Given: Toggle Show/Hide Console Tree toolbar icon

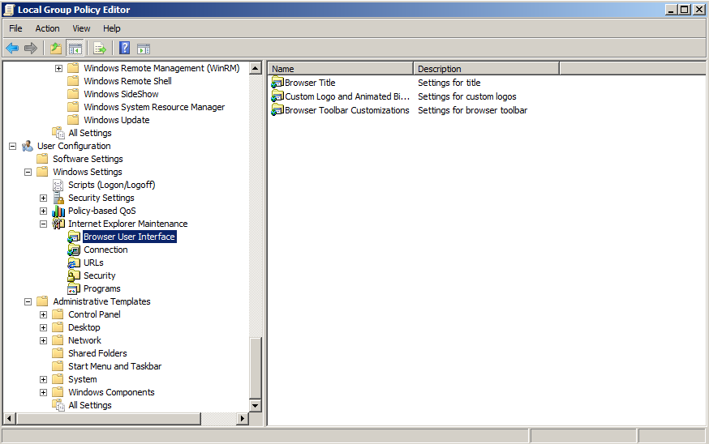Looking at the screenshot, I should (x=75, y=48).
